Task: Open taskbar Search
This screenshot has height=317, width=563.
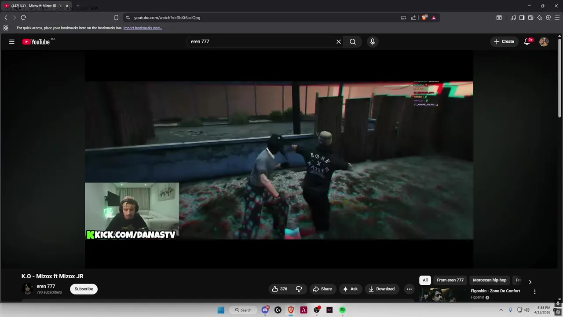Action: click(x=243, y=310)
